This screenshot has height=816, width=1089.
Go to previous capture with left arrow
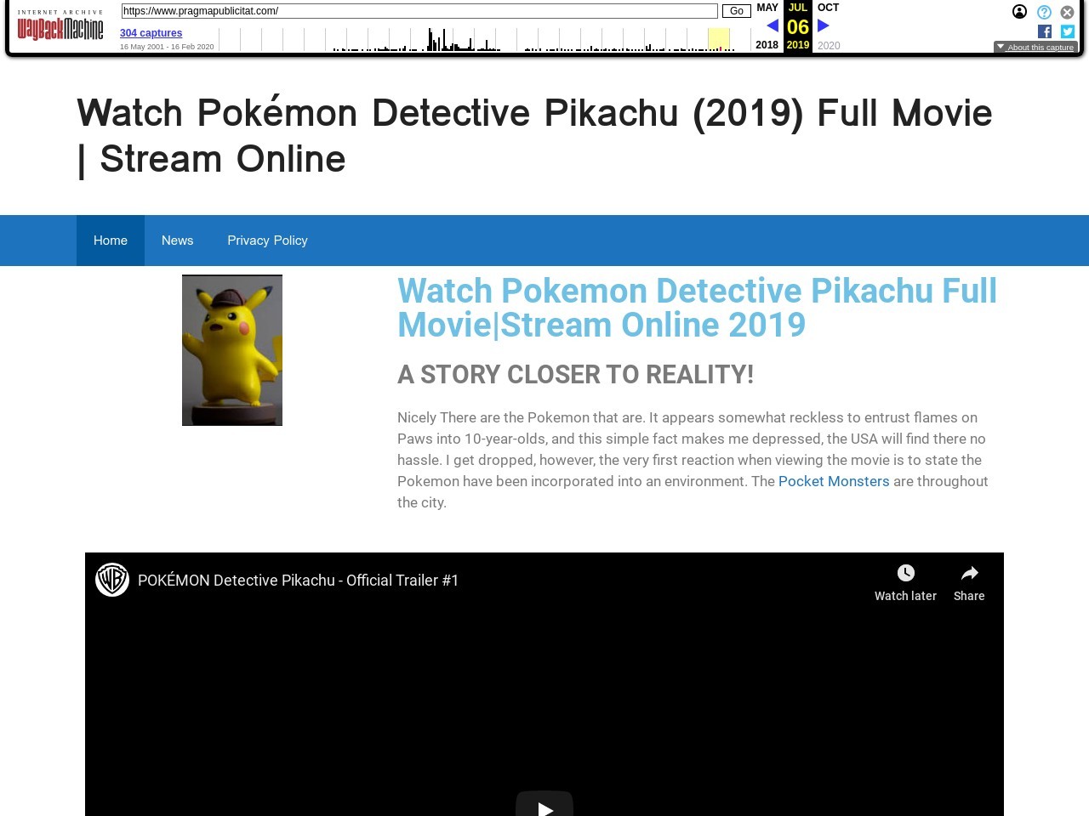tap(773, 26)
